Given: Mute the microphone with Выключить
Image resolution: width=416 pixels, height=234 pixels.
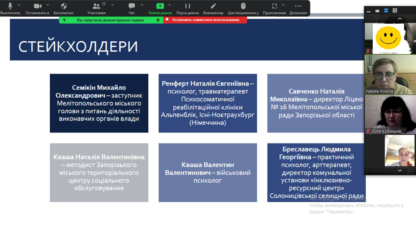Looking at the screenshot, I should [10, 8].
